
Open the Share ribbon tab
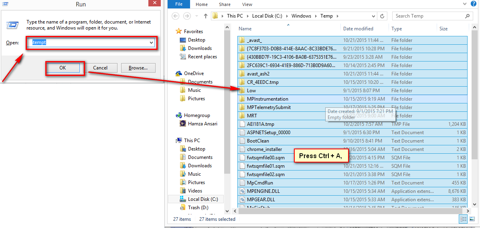pos(225,4)
